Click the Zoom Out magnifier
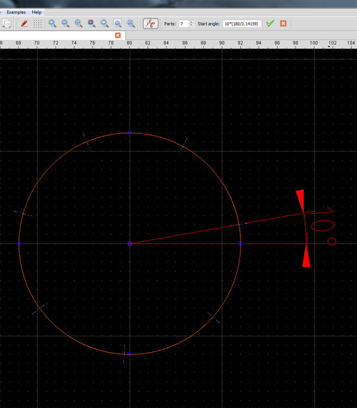The height and width of the screenshot is (408, 357). (x=65, y=23)
